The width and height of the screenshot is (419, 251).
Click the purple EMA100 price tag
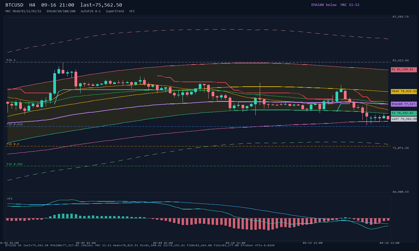[x=404, y=104]
